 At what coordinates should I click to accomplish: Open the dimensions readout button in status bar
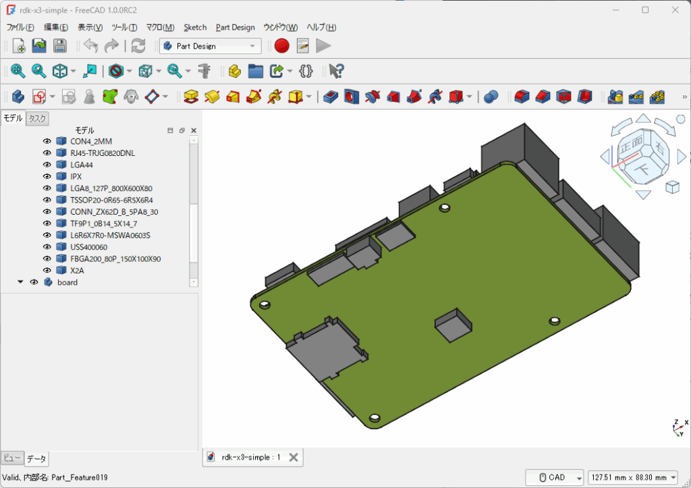[633, 477]
